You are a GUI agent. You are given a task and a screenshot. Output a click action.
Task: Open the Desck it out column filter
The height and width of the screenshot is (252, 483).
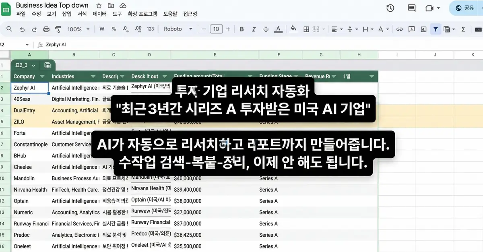pos(165,76)
